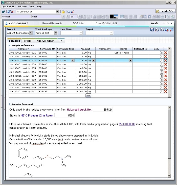Follow the M-OD-000680 page link
Viewport: 177px width, 185px height.
point(127,124)
